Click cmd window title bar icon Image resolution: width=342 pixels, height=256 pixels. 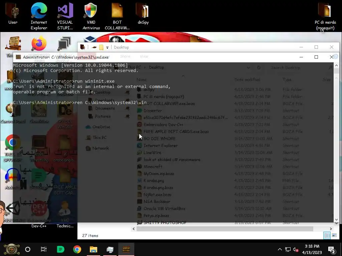(18, 57)
